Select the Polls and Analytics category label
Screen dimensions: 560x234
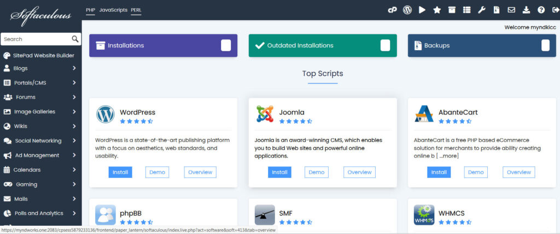(39, 213)
